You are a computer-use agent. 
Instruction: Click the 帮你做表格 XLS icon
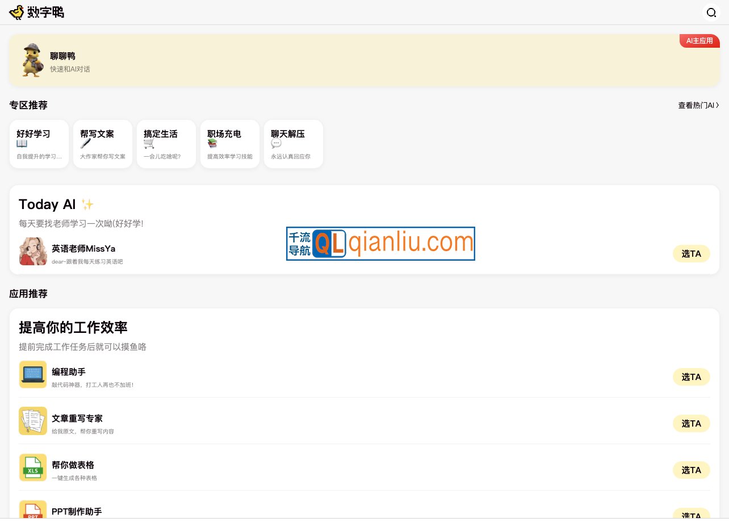pos(33,467)
